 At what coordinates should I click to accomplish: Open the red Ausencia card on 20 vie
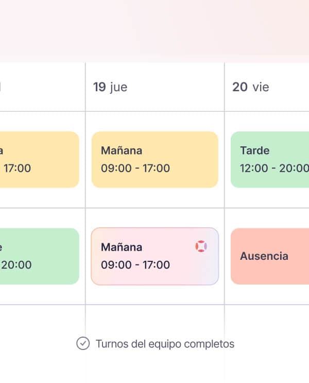269,256
